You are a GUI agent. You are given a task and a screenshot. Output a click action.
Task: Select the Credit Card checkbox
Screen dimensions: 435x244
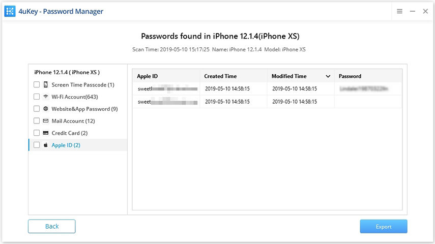[37, 133]
